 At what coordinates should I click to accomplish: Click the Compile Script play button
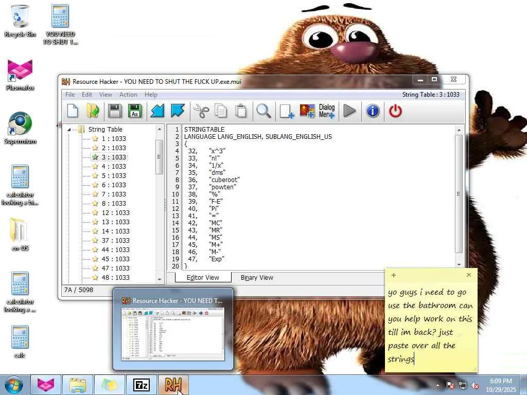[349, 111]
